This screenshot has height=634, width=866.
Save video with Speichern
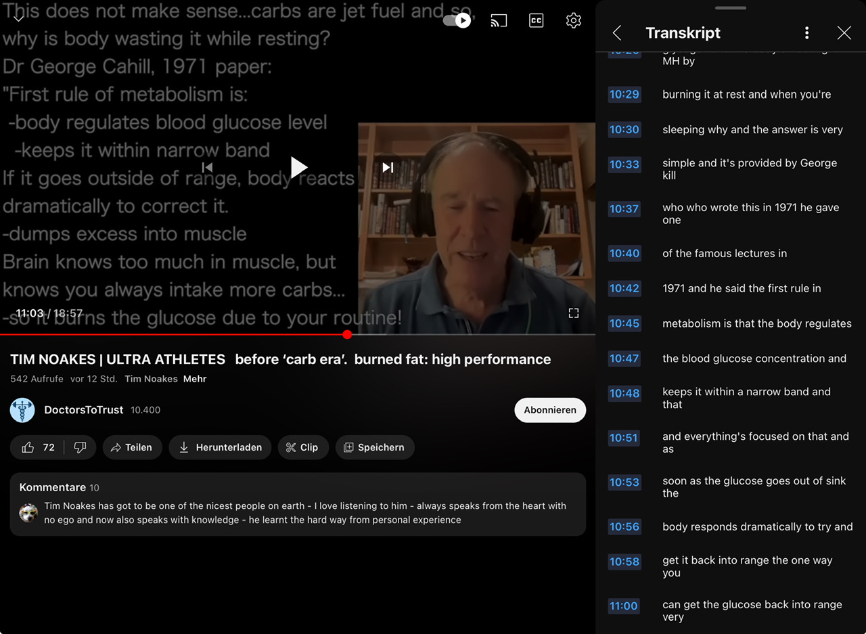click(x=374, y=447)
